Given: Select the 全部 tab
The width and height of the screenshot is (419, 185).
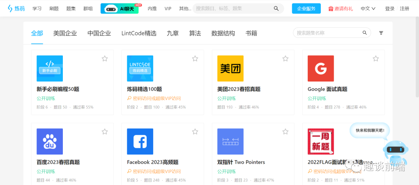Looking at the screenshot, I should pos(37,33).
